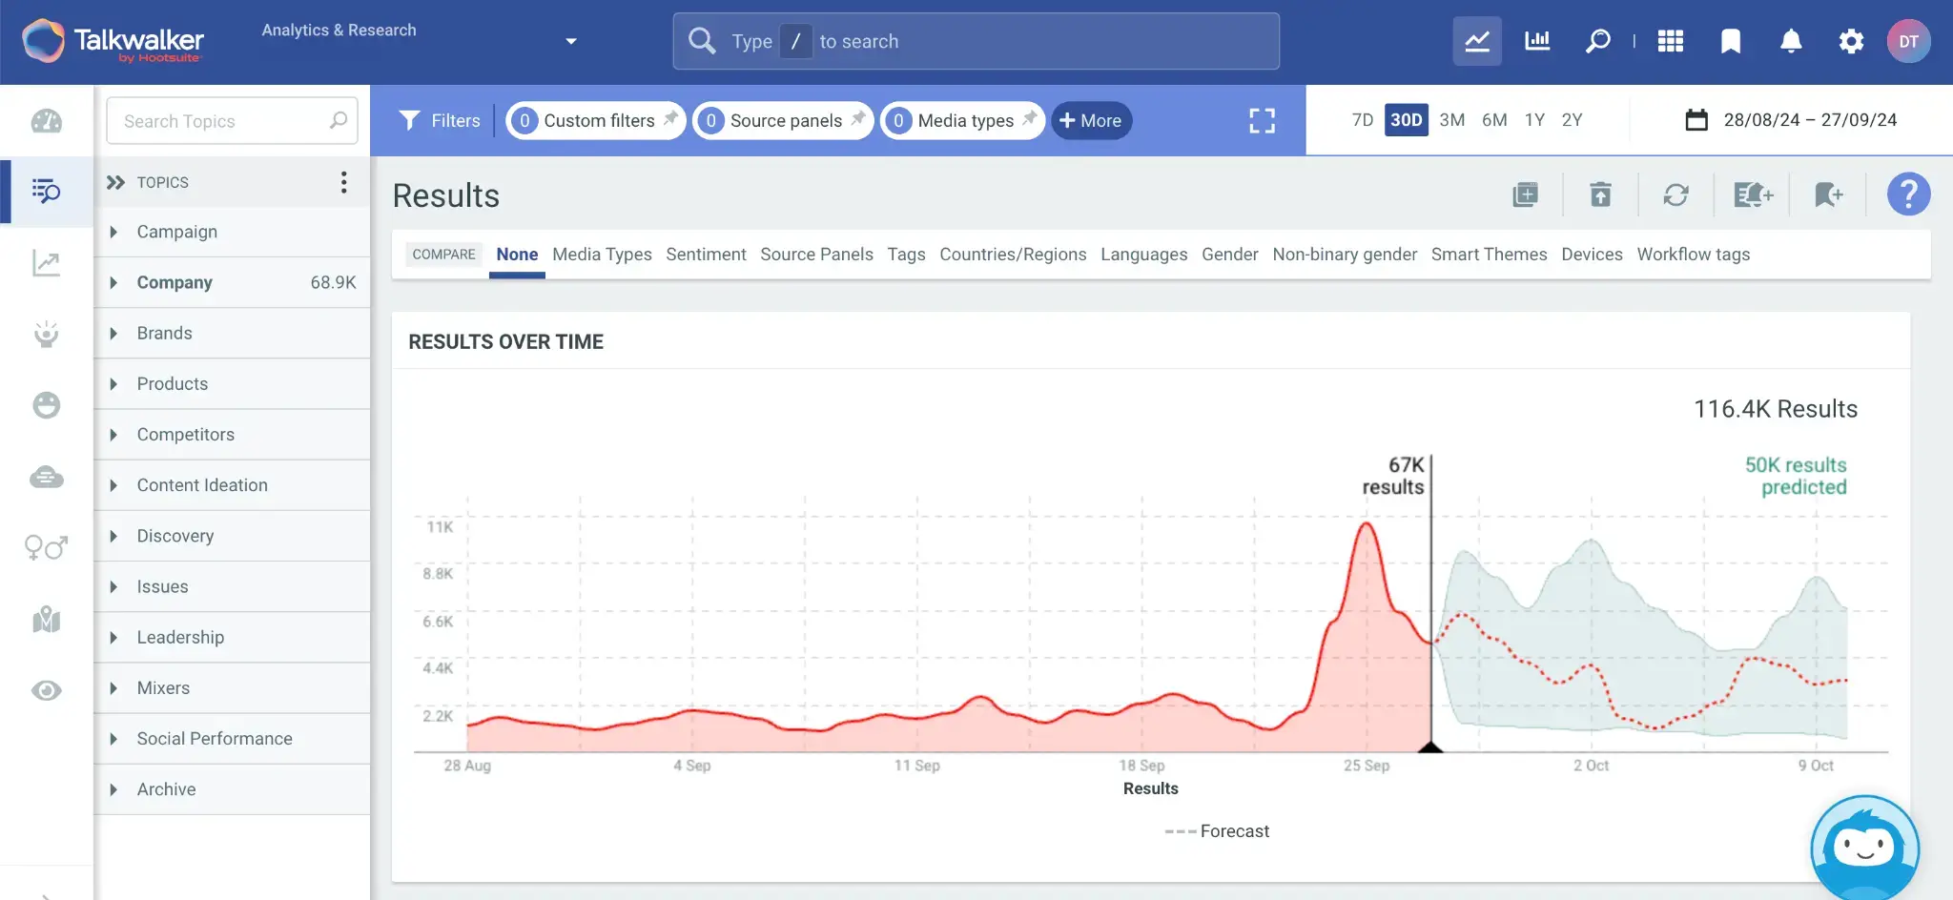Click the More filters button

1091,120
